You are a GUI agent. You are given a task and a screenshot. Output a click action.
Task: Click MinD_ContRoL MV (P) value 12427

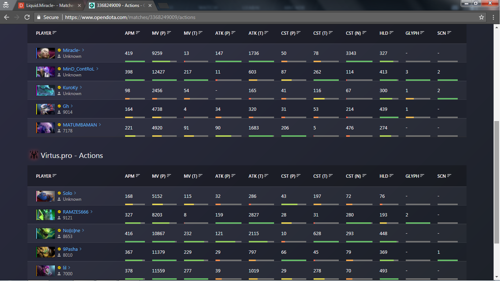(x=158, y=72)
